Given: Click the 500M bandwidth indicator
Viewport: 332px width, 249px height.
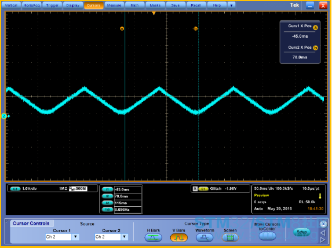Looking at the screenshot, I should [x=78, y=189].
